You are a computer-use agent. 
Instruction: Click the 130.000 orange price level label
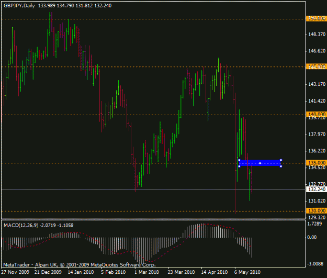pyautogui.click(x=317, y=210)
